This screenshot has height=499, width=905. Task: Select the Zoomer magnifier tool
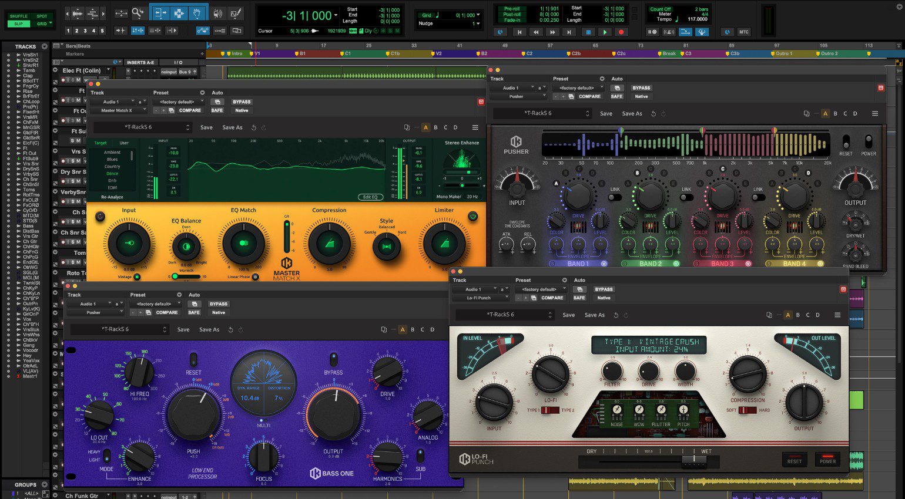tap(139, 13)
